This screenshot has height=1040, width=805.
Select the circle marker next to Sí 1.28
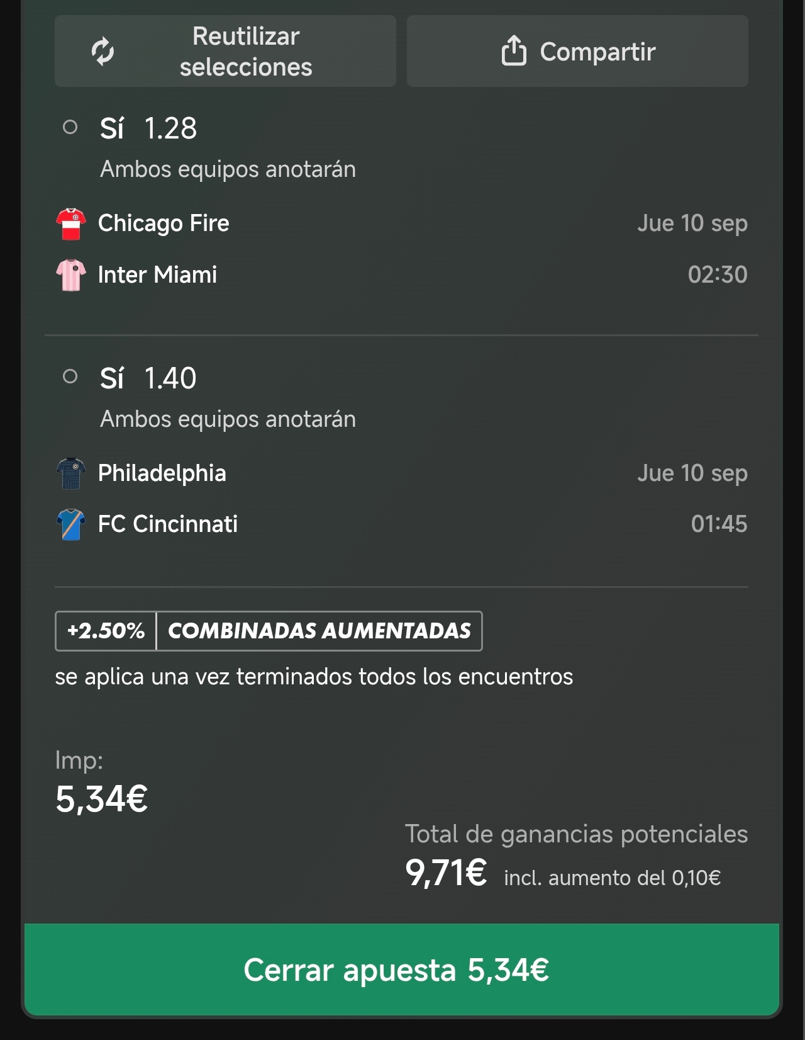[70, 127]
